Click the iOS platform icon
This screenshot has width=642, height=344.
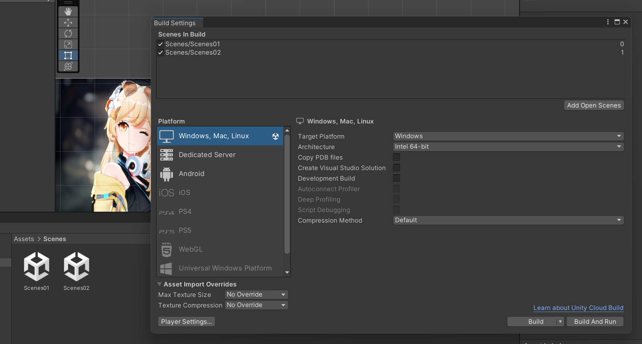click(167, 193)
